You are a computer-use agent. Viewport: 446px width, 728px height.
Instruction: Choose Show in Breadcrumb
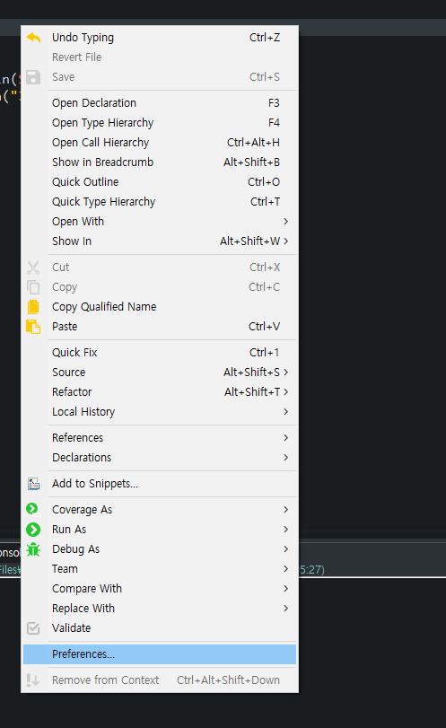160,162
